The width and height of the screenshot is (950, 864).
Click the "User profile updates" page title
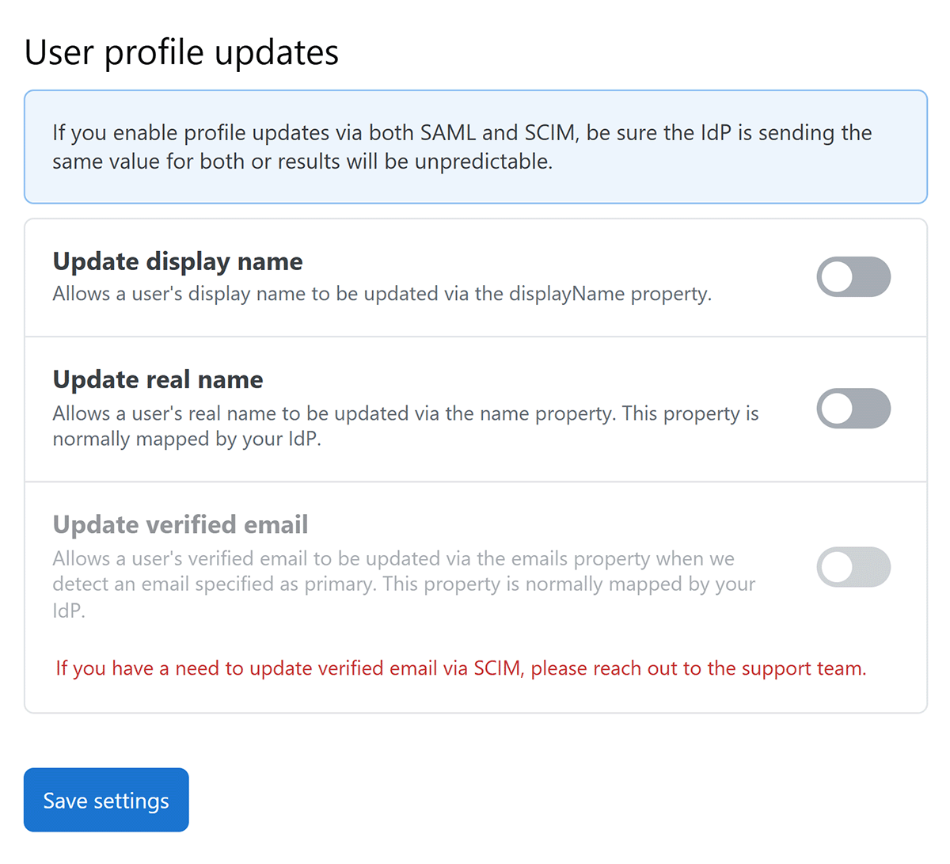point(181,52)
